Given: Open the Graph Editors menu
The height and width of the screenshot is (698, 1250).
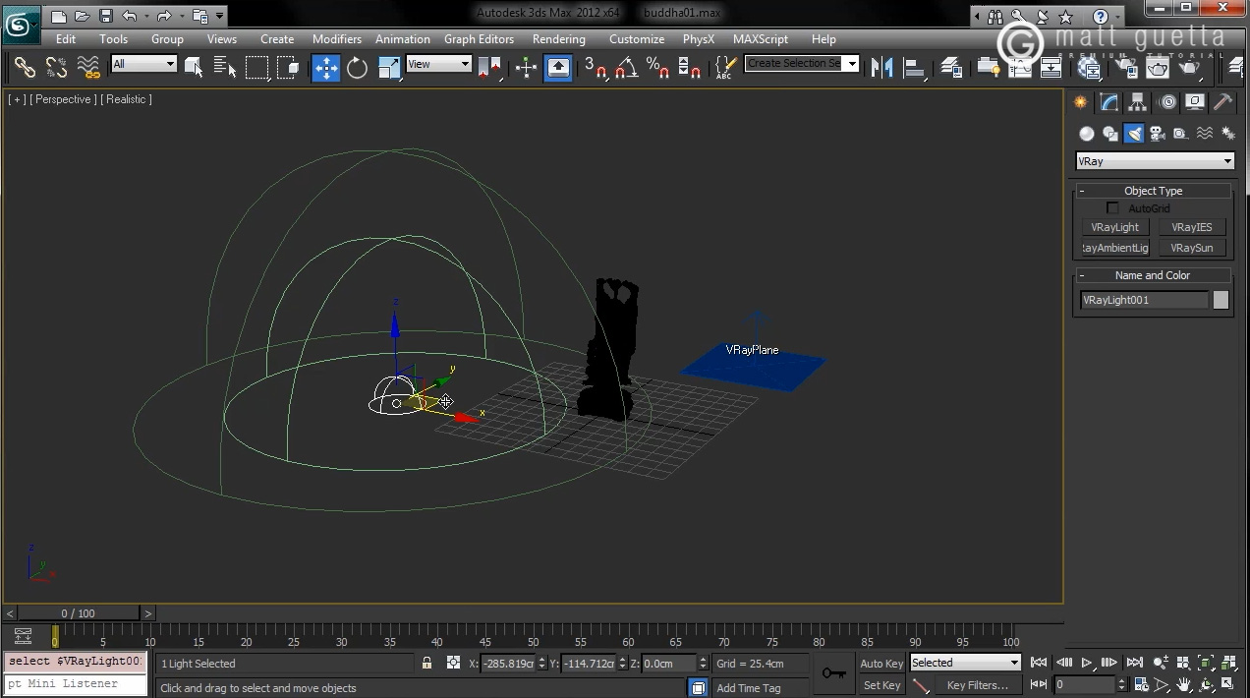Looking at the screenshot, I should click(479, 39).
